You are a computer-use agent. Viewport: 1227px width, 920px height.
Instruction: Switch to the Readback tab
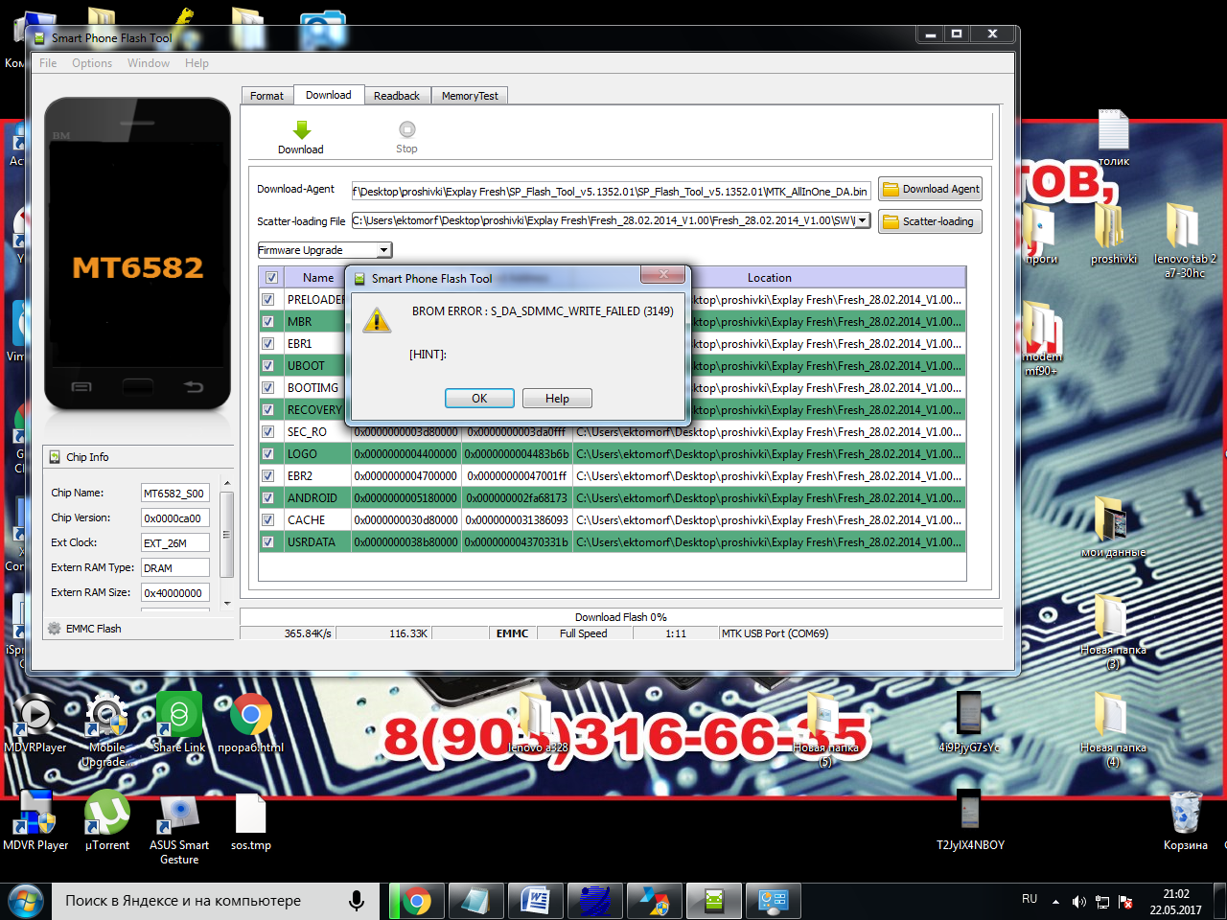click(x=396, y=96)
